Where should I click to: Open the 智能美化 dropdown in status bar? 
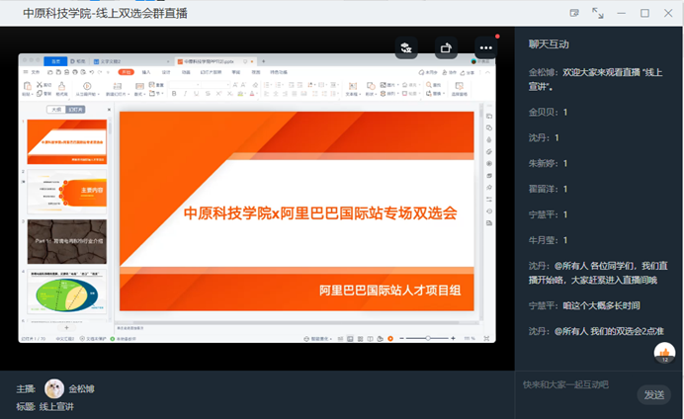coord(317,339)
